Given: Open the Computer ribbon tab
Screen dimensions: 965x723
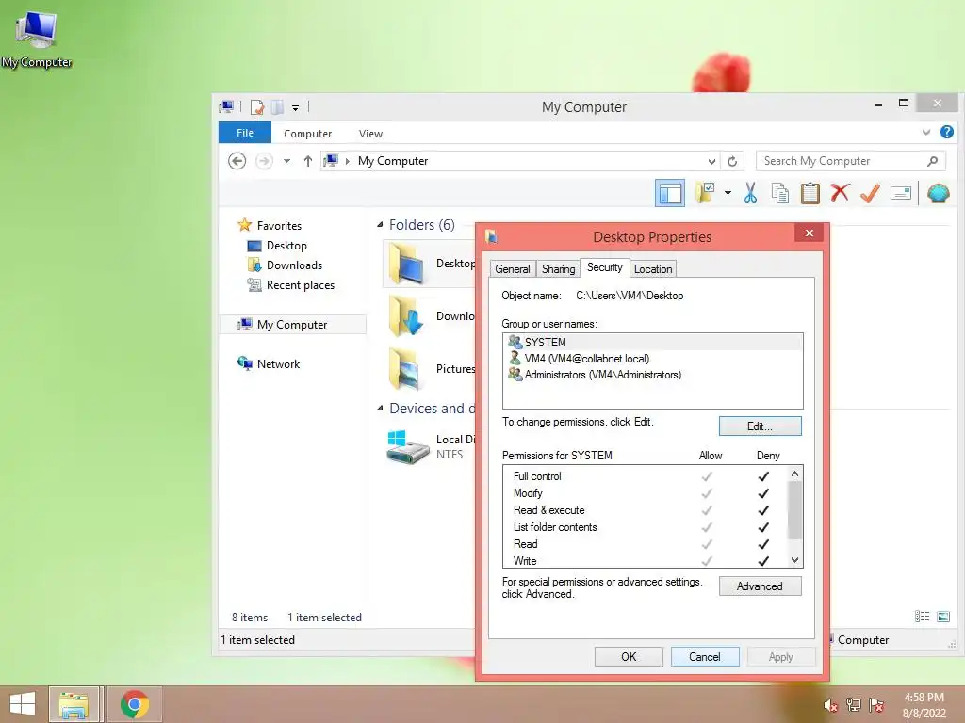Looking at the screenshot, I should pyautogui.click(x=307, y=134).
